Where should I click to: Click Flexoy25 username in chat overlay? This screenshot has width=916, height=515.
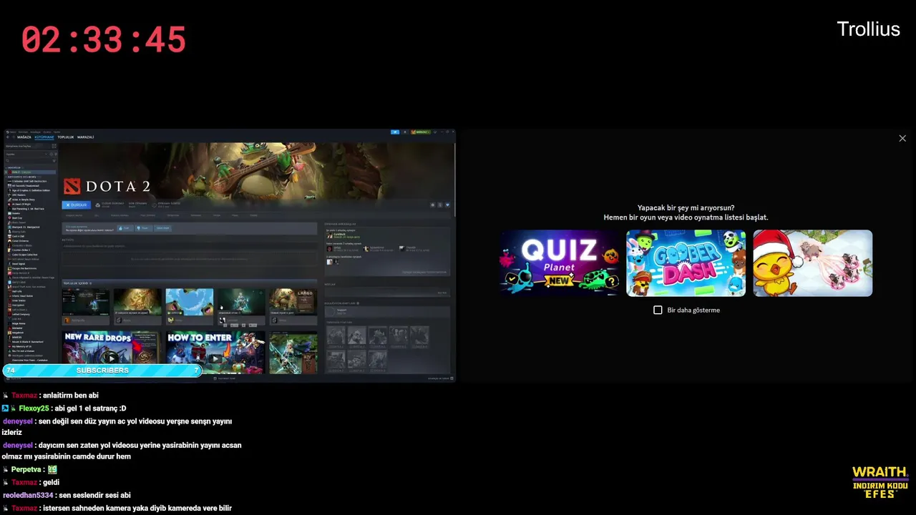pos(34,408)
